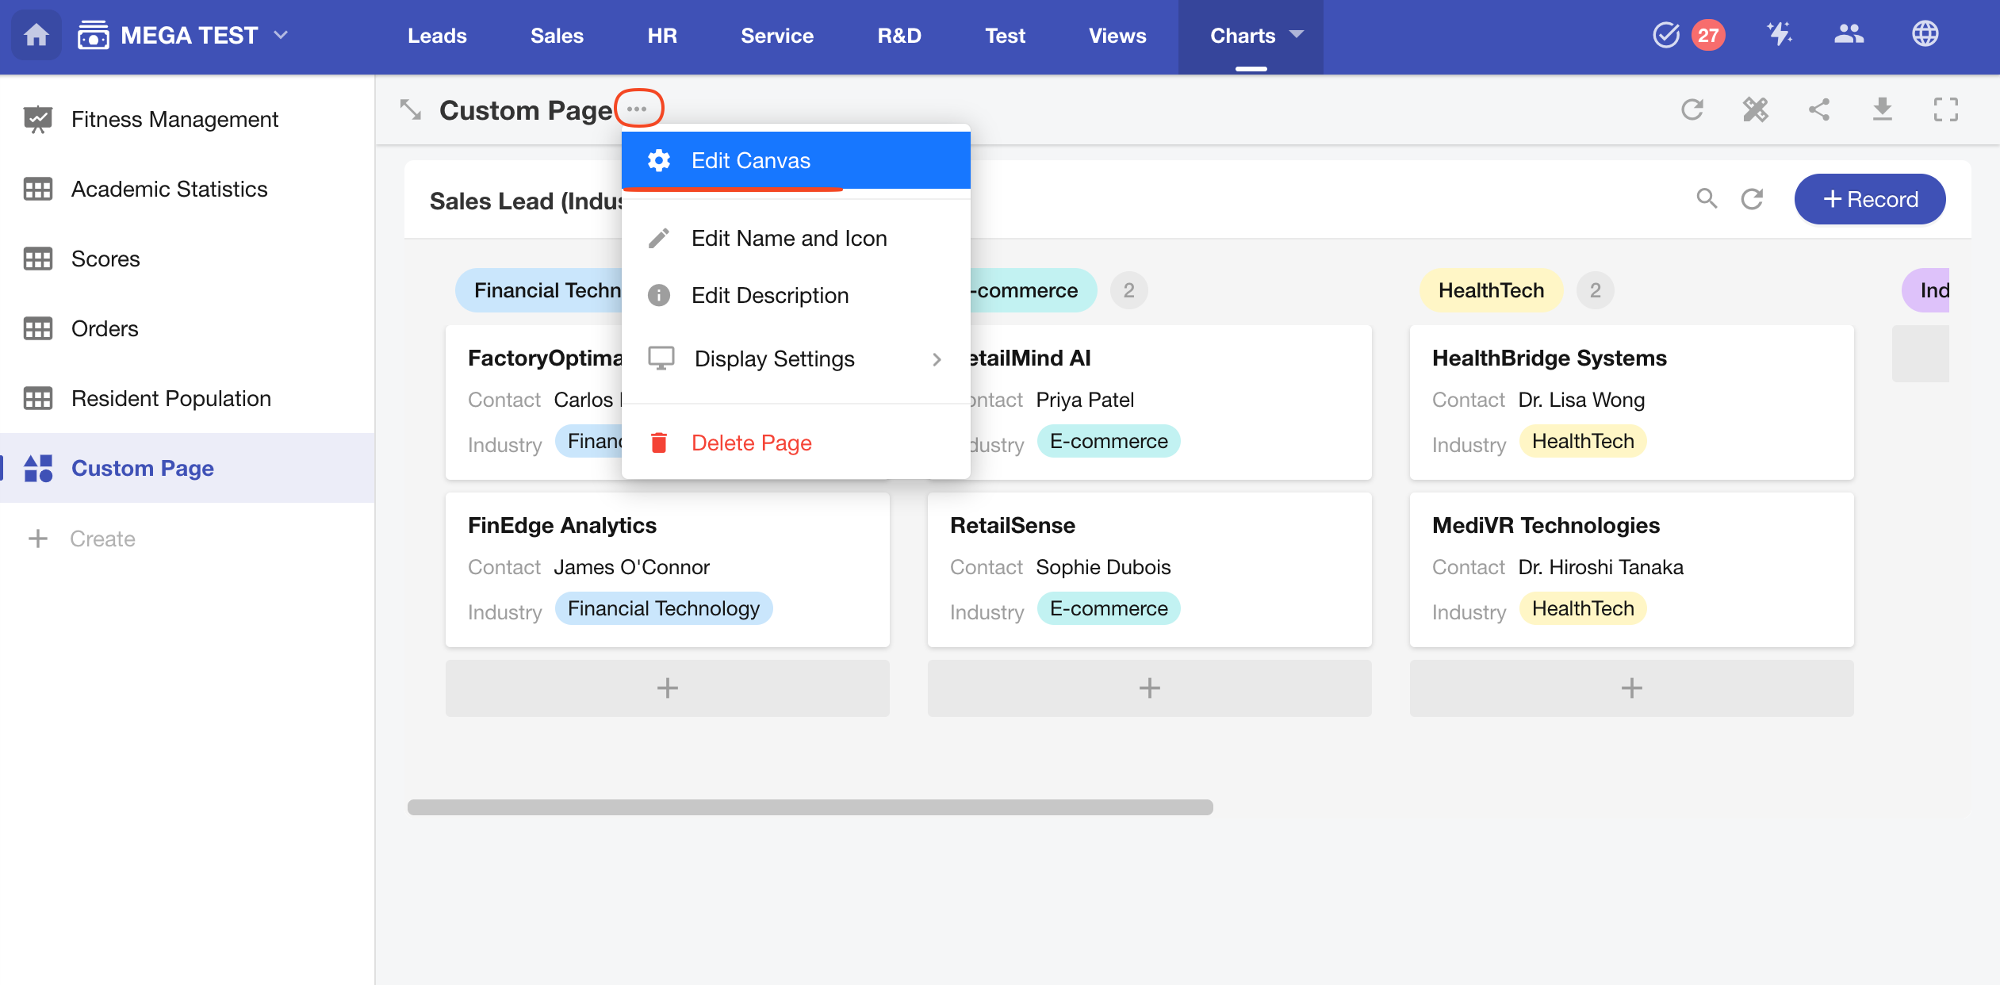Switch to the Leads tab
Screen dimensions: 2000x985
tap(437, 36)
